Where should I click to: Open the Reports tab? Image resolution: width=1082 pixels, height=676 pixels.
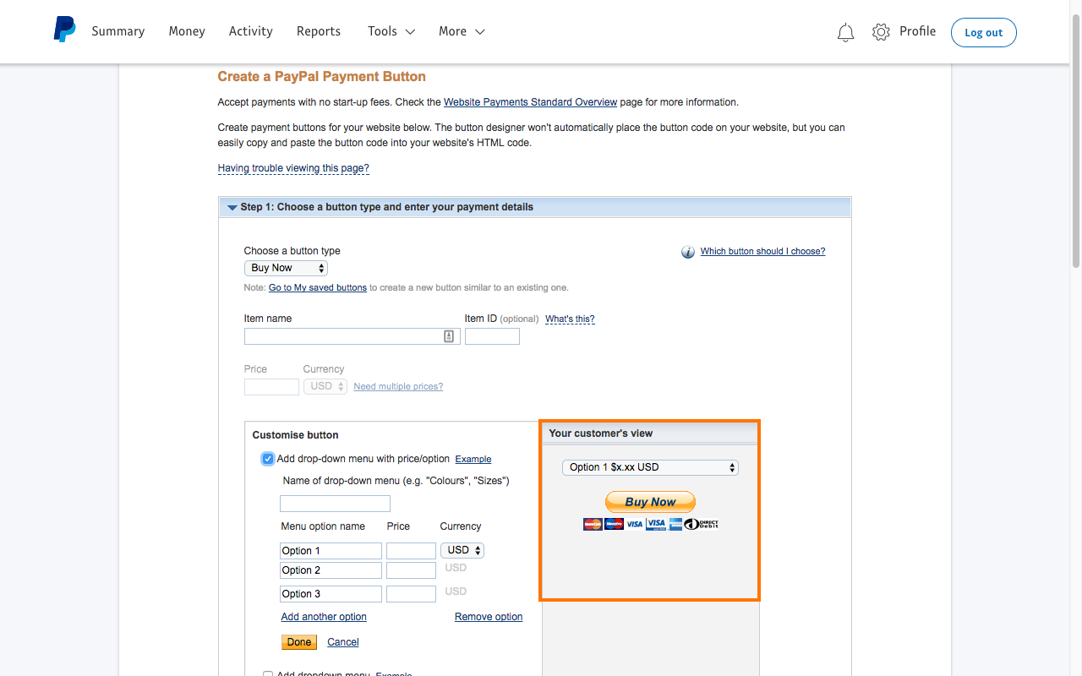coord(319,31)
